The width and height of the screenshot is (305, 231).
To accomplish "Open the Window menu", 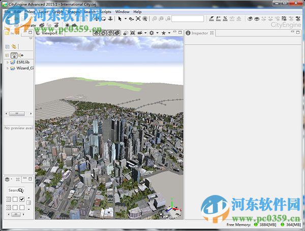I will pos(122,12).
